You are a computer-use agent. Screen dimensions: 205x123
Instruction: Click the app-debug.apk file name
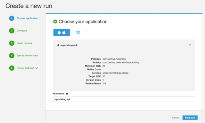[x=69, y=45]
